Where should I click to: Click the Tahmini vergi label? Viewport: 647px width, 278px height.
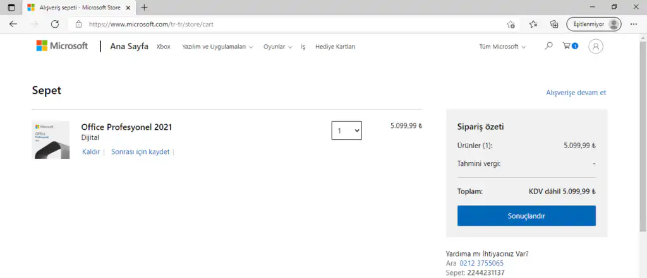click(x=479, y=163)
